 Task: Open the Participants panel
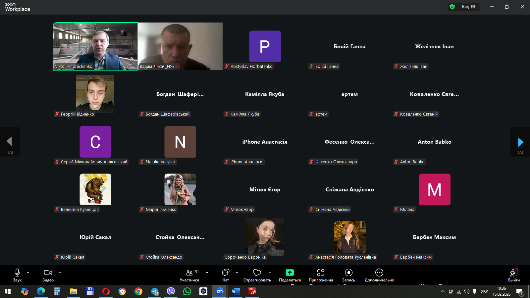(189, 275)
